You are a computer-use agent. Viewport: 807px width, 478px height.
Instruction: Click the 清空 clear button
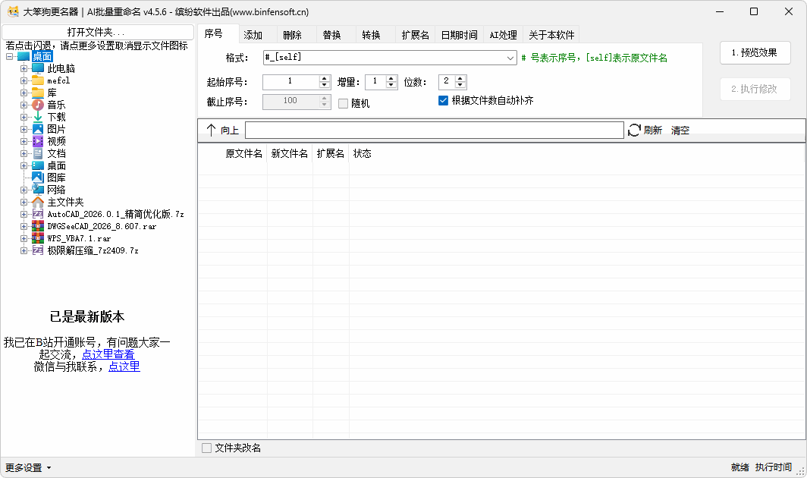point(680,131)
